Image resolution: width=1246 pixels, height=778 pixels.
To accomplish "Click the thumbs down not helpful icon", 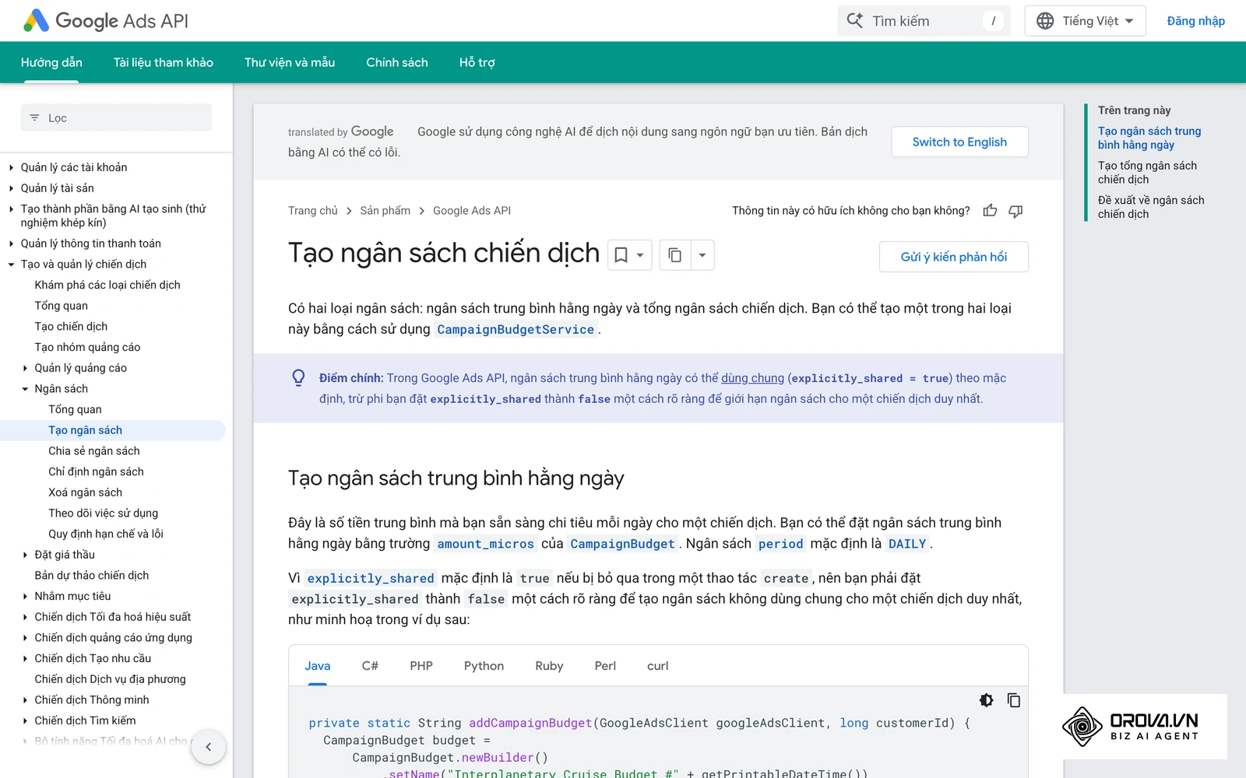I will [x=1015, y=211].
